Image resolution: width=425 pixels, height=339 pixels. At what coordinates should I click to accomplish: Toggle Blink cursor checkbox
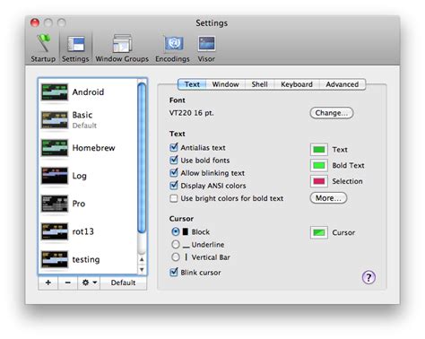(174, 273)
